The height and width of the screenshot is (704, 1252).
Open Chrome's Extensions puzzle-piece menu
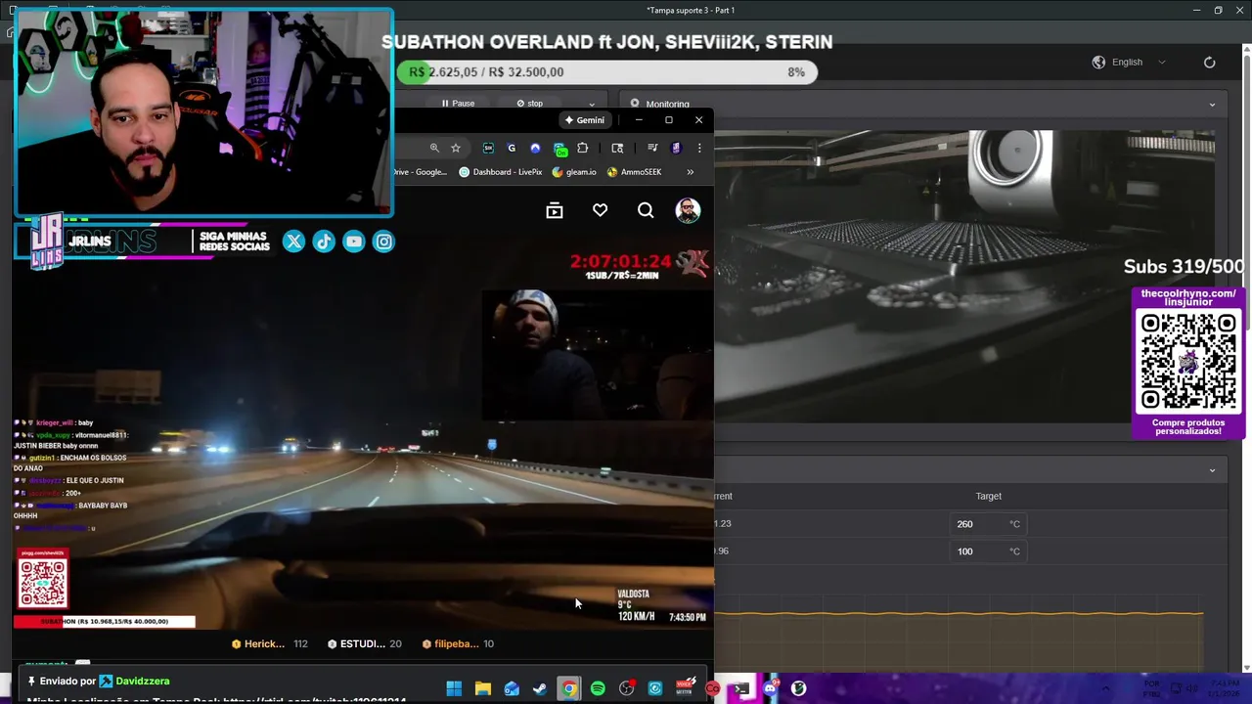tap(583, 148)
